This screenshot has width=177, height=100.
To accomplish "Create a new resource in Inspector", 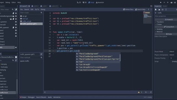I will [156, 10].
